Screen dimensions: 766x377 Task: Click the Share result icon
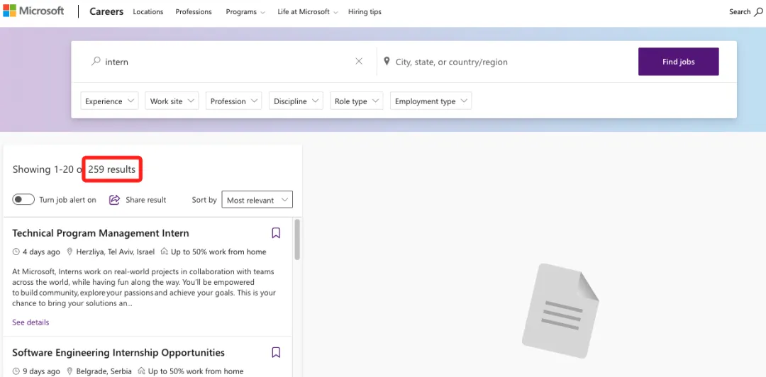(x=114, y=200)
